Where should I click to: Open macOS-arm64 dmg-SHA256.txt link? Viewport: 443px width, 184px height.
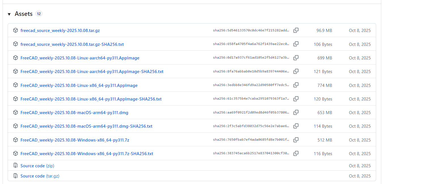click(86, 126)
